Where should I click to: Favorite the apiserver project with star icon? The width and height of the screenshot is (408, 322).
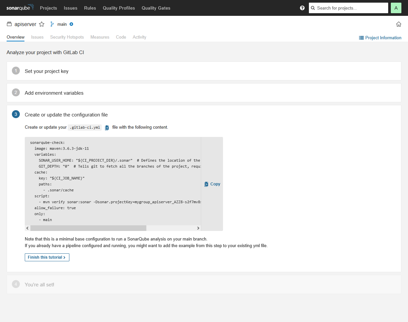(42, 24)
